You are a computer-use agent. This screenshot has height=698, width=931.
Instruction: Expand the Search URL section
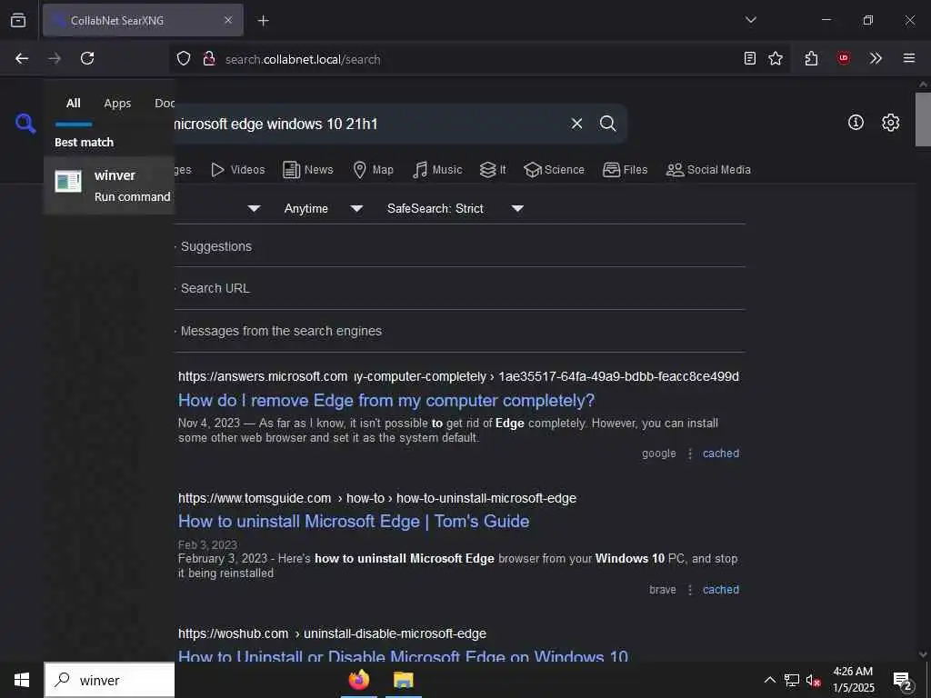click(215, 288)
